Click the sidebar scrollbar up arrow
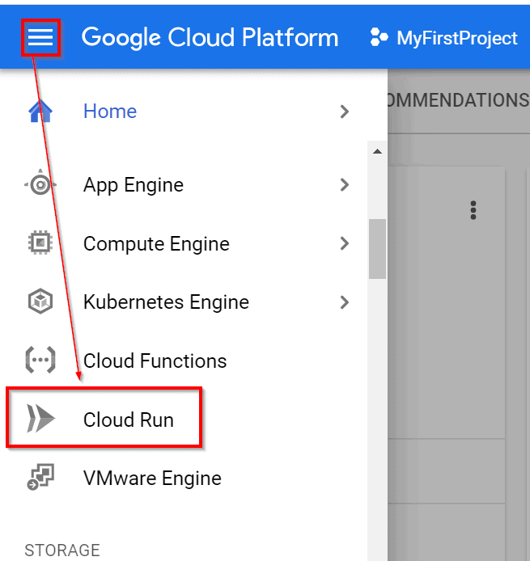530x561 pixels. coord(376,152)
